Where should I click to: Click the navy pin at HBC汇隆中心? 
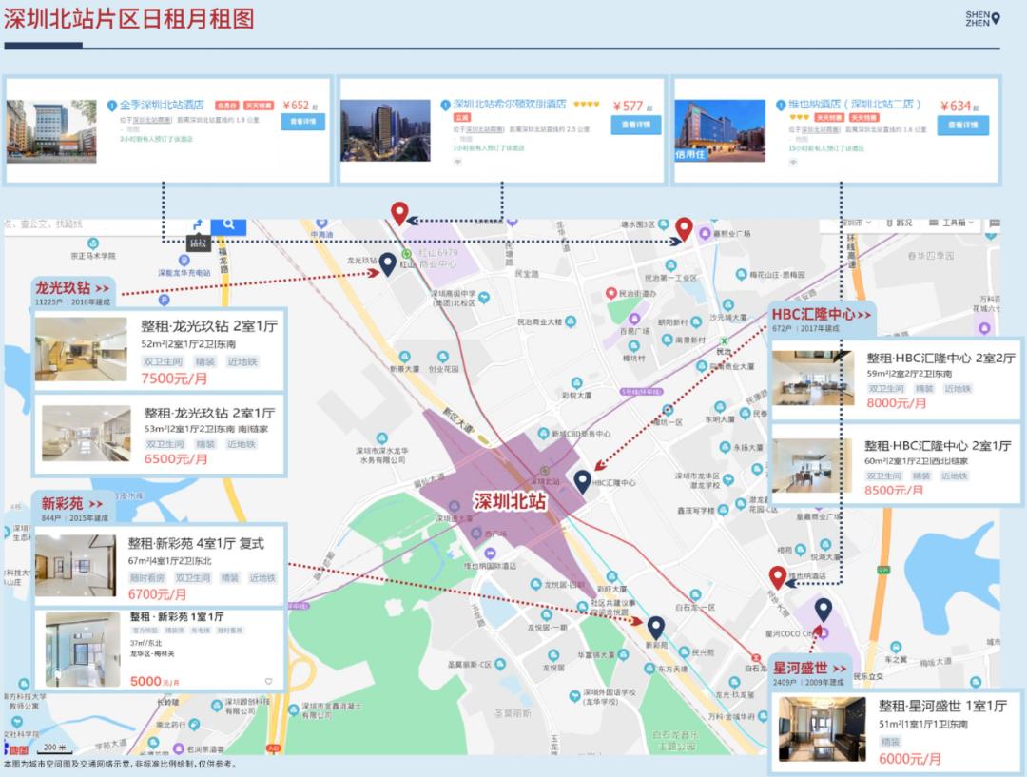582,481
